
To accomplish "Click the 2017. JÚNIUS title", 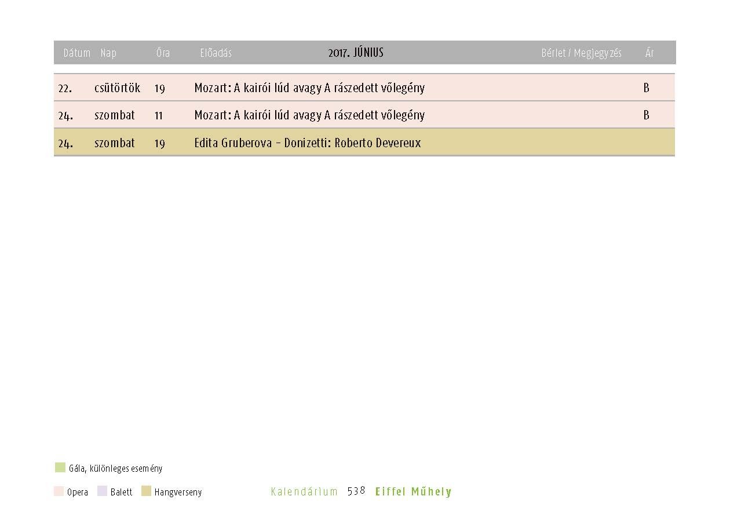I will click(x=356, y=53).
